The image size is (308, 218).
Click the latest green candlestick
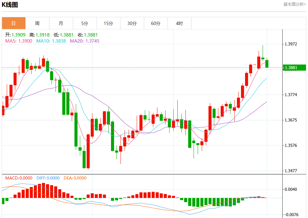(267, 64)
